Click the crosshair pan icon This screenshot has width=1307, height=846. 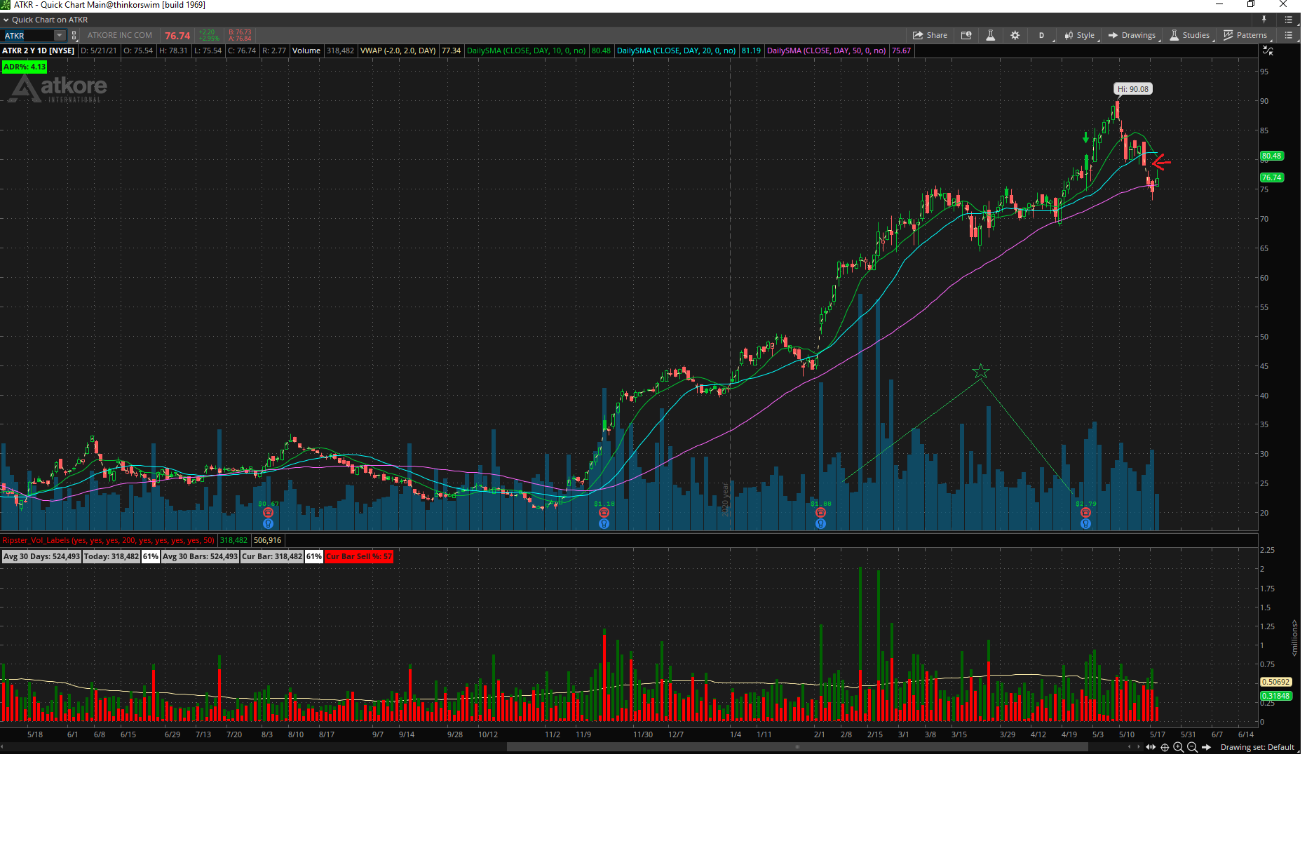pyautogui.click(x=1165, y=748)
